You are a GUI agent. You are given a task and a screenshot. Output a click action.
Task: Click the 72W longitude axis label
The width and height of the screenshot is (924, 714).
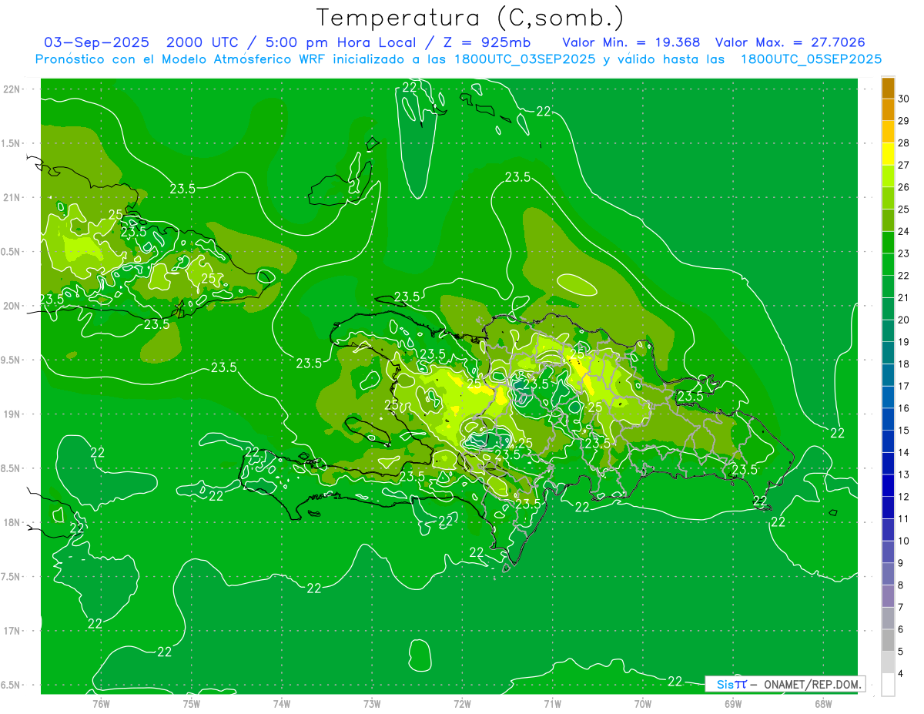462,702
